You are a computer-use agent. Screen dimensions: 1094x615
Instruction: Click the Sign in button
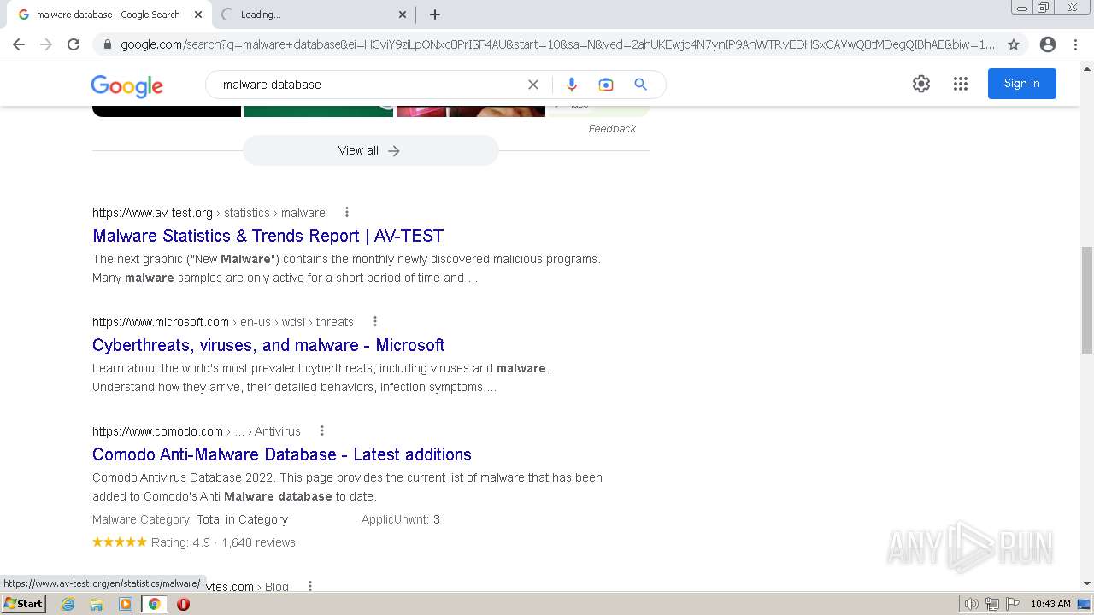click(1022, 84)
